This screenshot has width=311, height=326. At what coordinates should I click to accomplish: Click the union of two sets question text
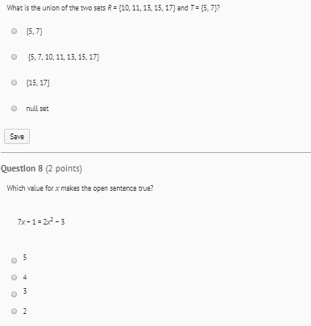114,8
